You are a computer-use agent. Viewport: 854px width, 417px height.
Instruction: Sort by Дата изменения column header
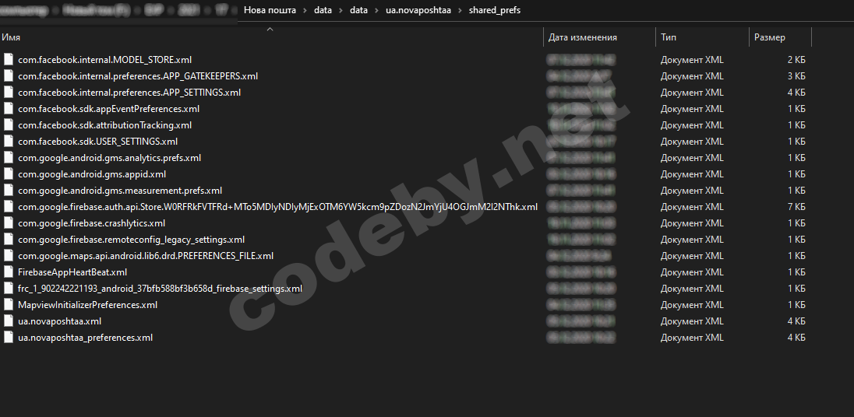click(583, 37)
